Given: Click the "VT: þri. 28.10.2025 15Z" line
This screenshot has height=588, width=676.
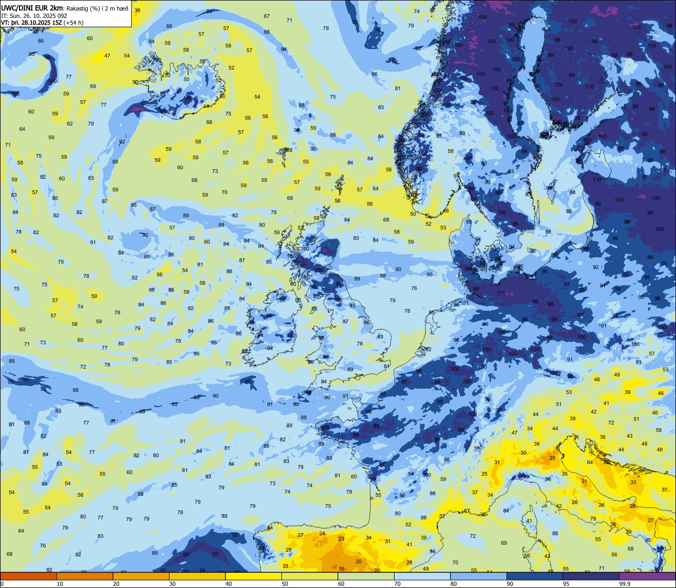Looking at the screenshot, I should click(x=31, y=22).
